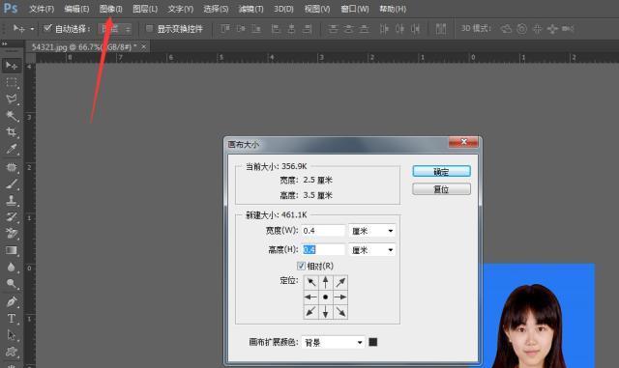
Task: Click the 高度(H) input field
Action: pos(323,249)
